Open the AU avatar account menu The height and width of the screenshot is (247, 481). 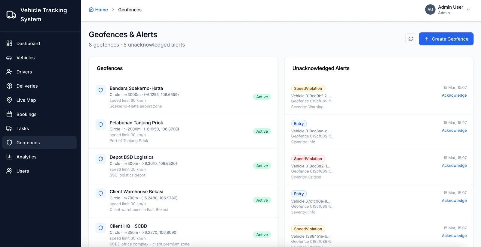430,10
